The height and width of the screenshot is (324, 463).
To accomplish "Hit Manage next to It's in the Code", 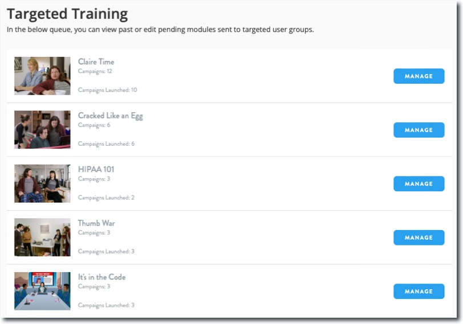I will click(419, 292).
